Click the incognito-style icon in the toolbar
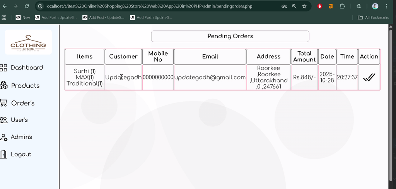396x189 pixels. [x=358, y=6]
